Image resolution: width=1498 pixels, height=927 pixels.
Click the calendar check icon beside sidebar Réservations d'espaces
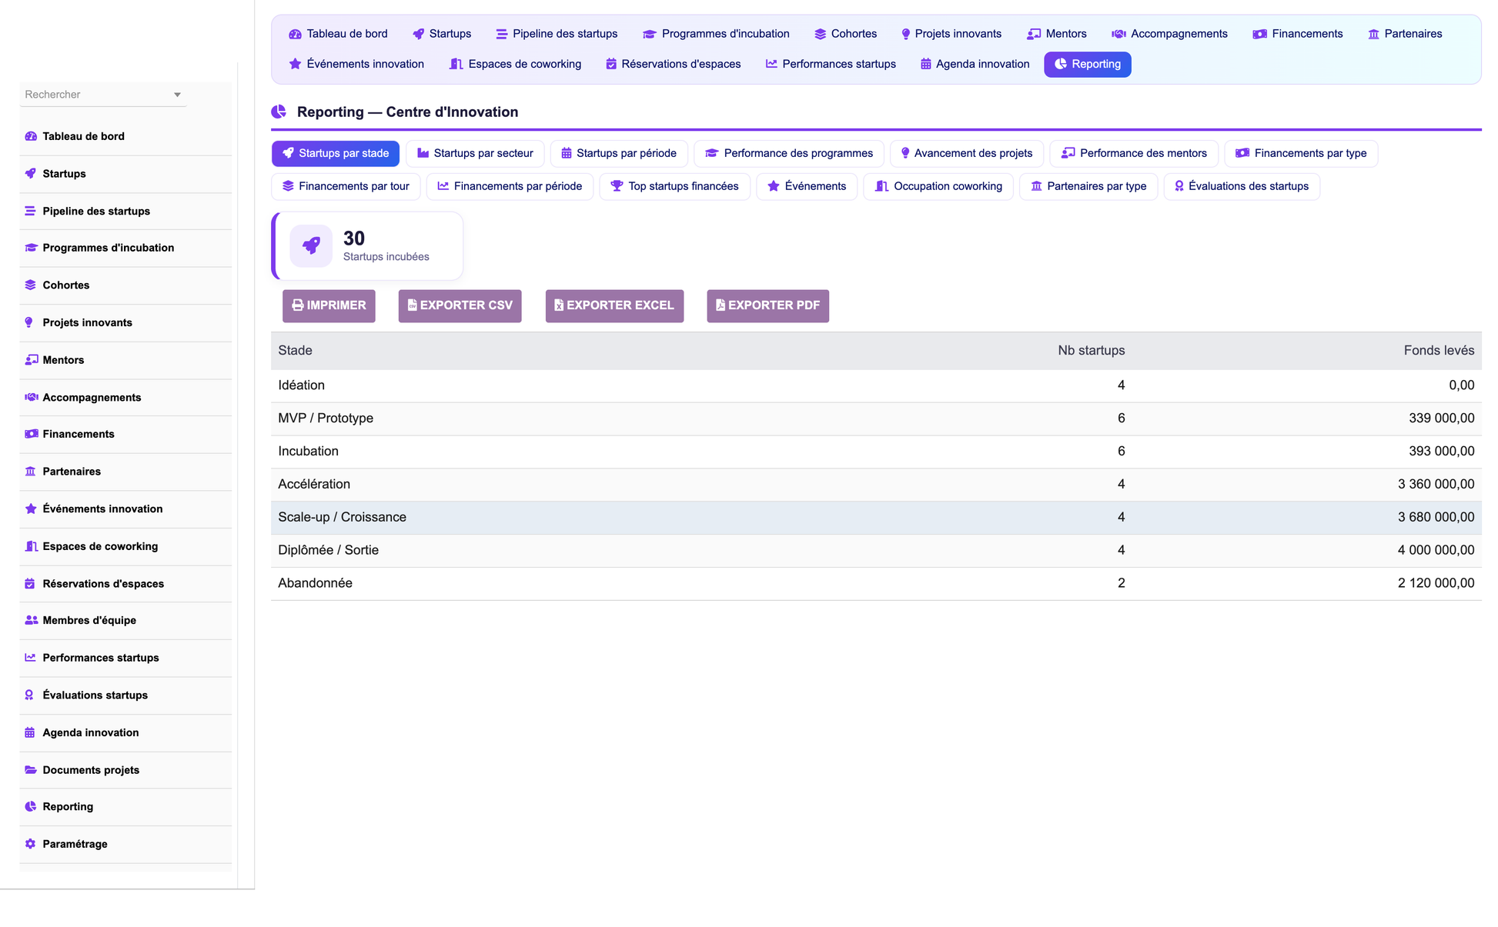coord(30,584)
